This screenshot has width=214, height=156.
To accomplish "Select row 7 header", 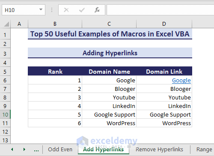I will point(5,89).
